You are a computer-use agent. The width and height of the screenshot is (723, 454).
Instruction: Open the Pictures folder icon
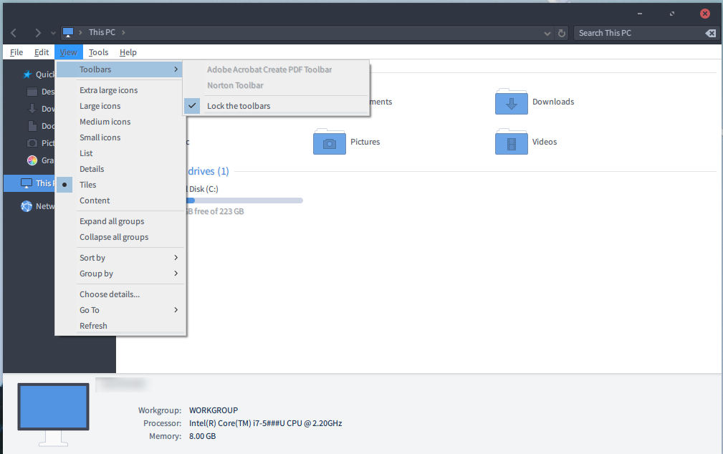pos(330,142)
